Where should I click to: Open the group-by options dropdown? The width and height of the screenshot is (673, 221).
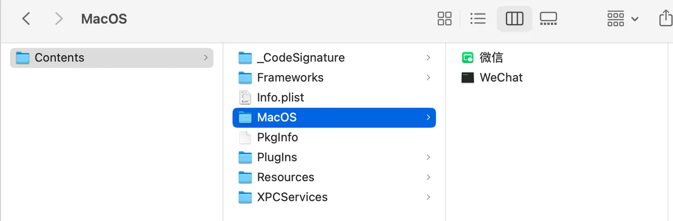pyautogui.click(x=623, y=19)
